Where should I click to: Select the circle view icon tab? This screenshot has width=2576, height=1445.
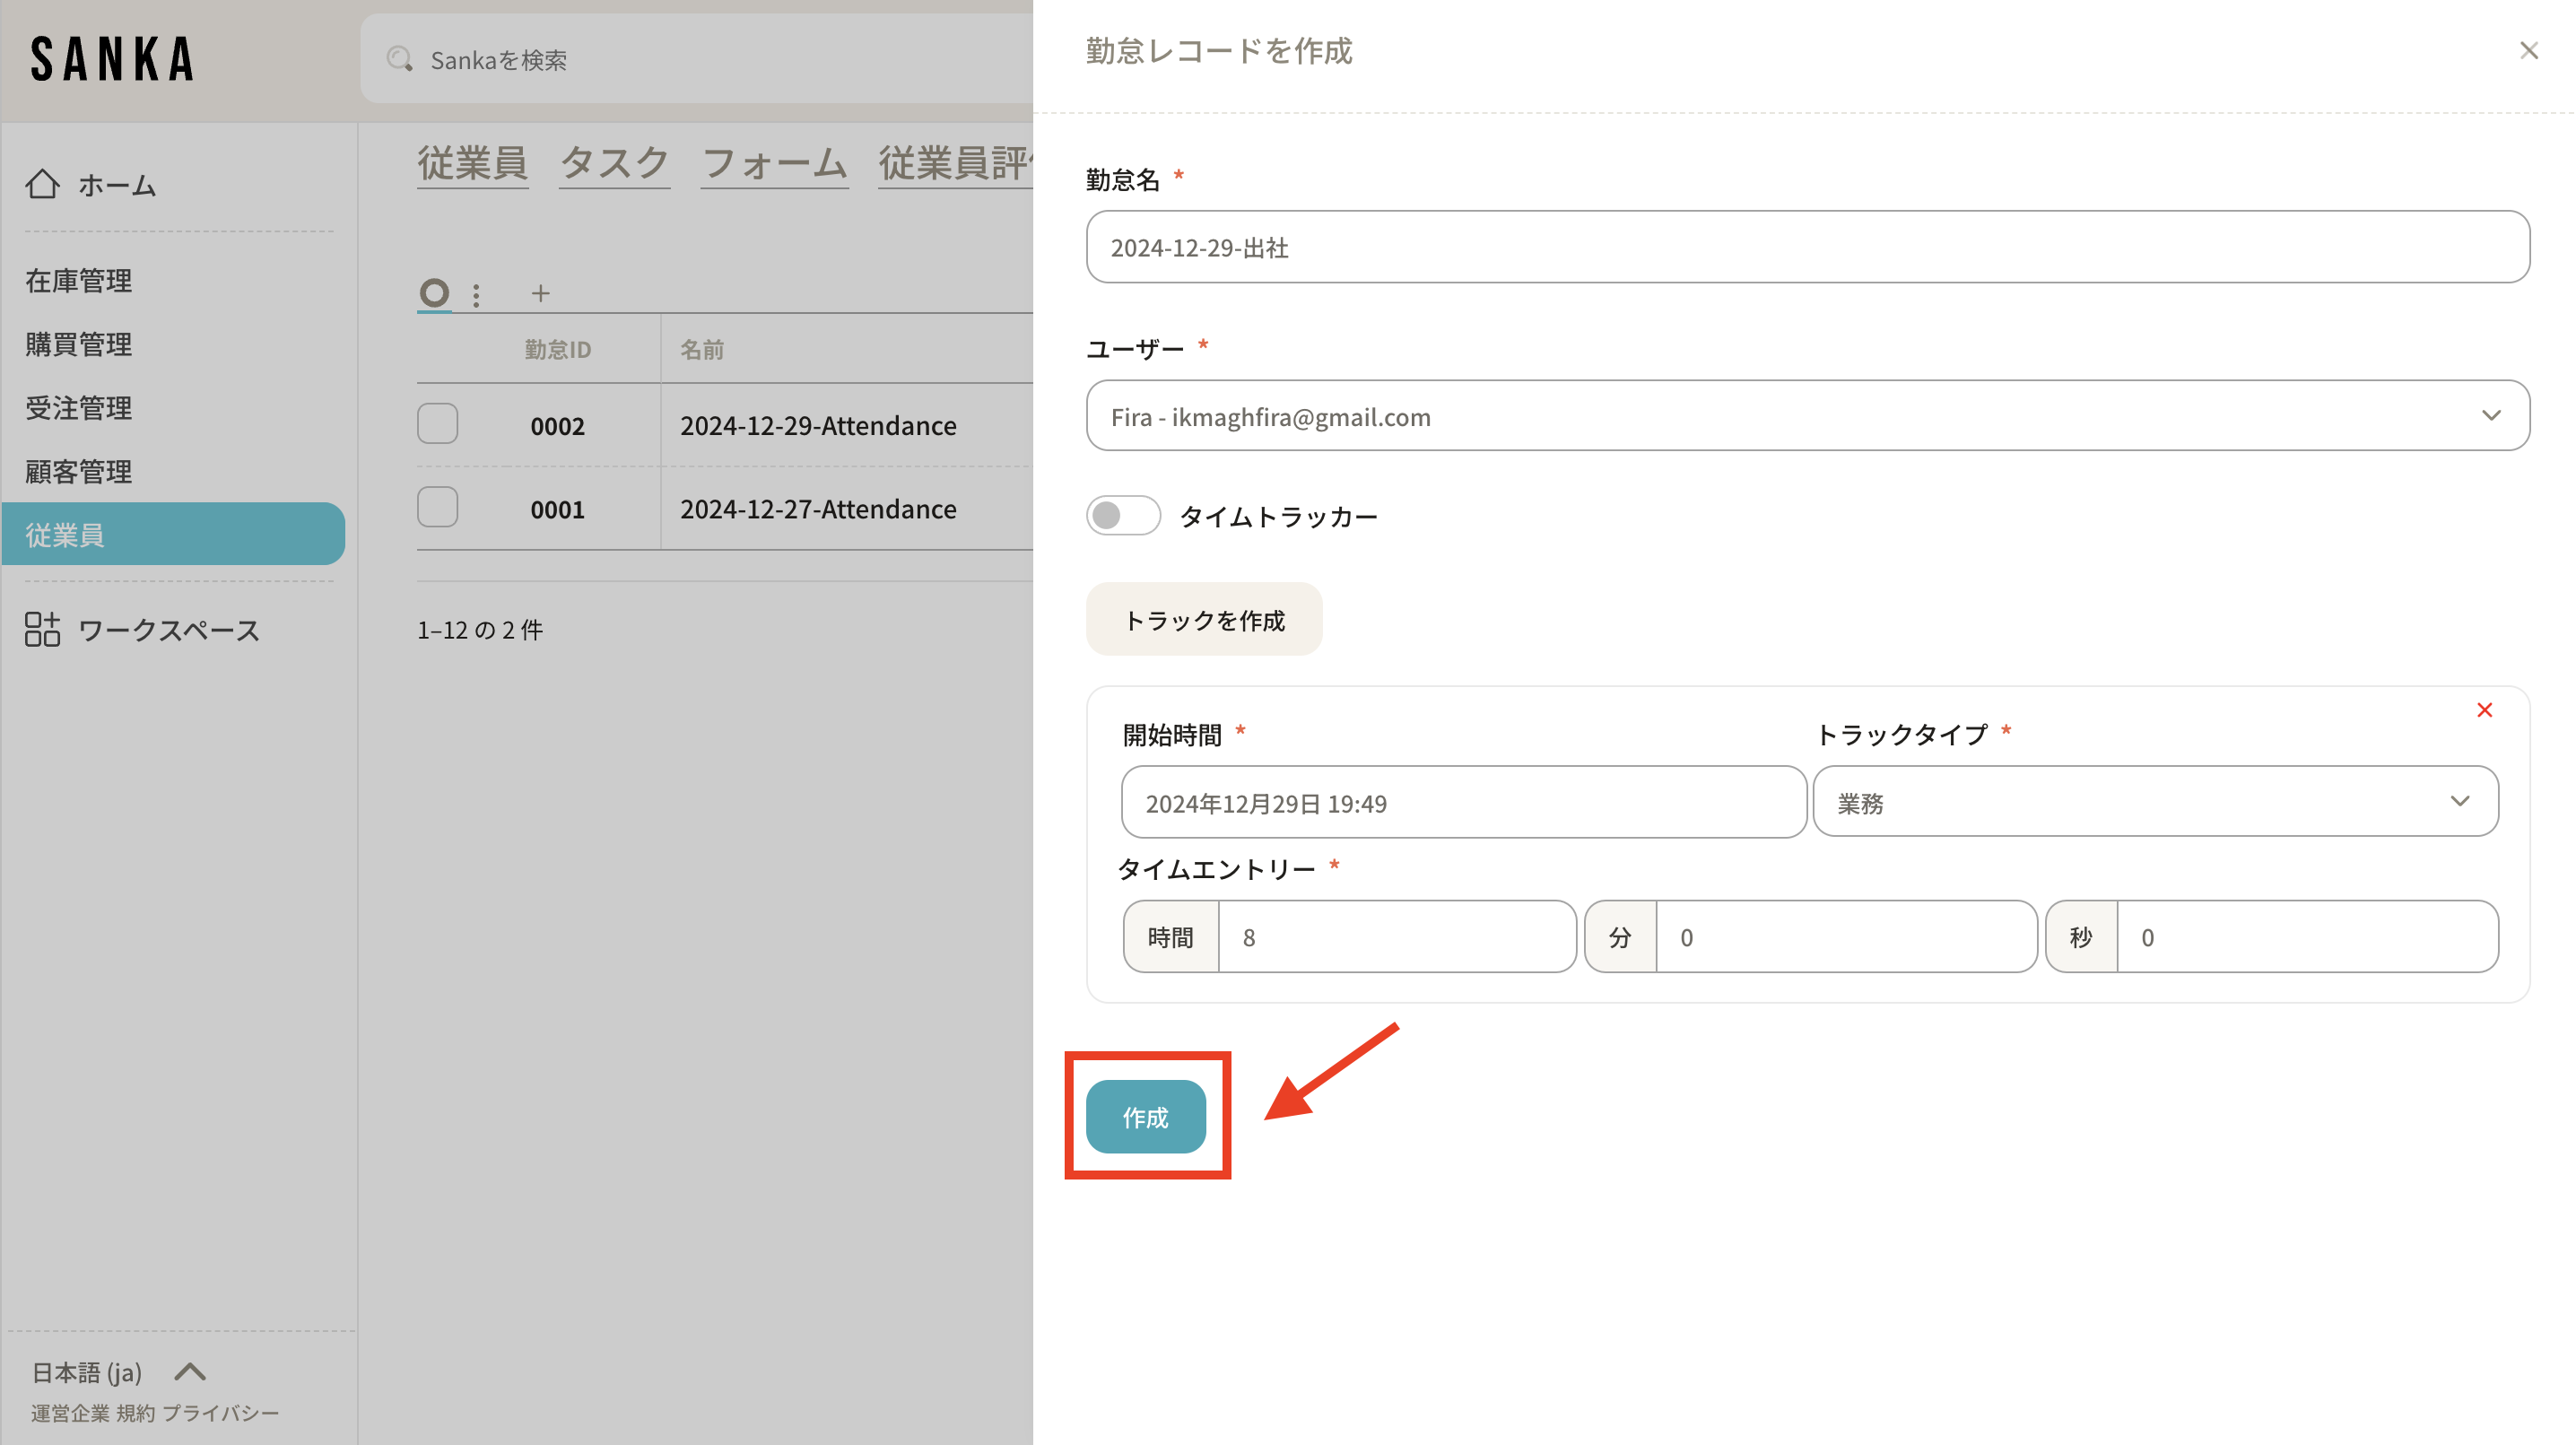(434, 293)
